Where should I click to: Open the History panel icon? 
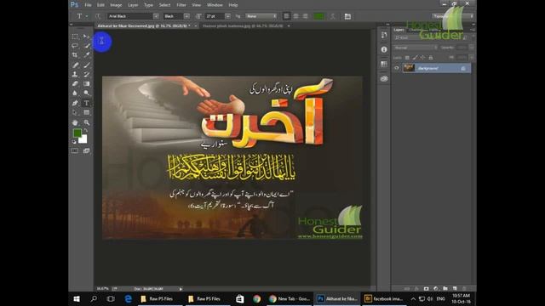coord(384,35)
